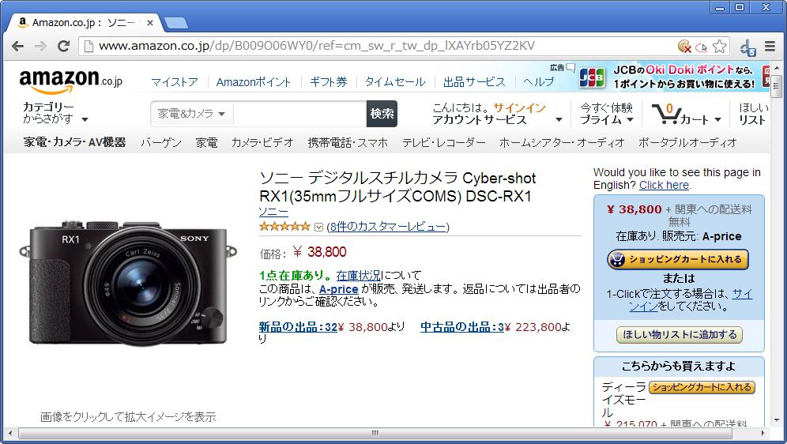This screenshot has height=444, width=787.
Task: Expand the カテゴリーからさがす dropdown
Action: click(x=55, y=113)
